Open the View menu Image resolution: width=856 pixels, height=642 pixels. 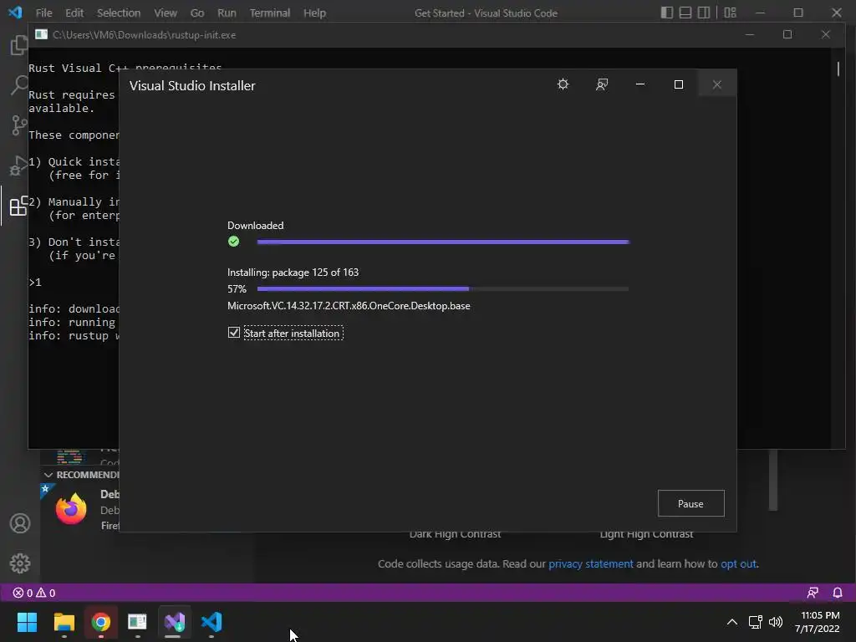(165, 13)
